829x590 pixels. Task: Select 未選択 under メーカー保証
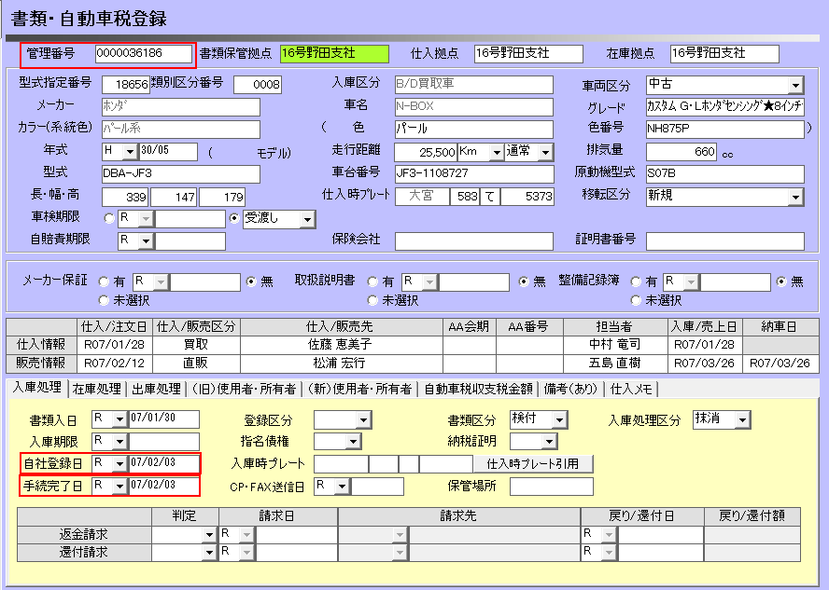pos(105,300)
